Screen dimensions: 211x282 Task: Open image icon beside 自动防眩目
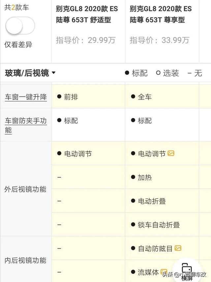point(178,248)
